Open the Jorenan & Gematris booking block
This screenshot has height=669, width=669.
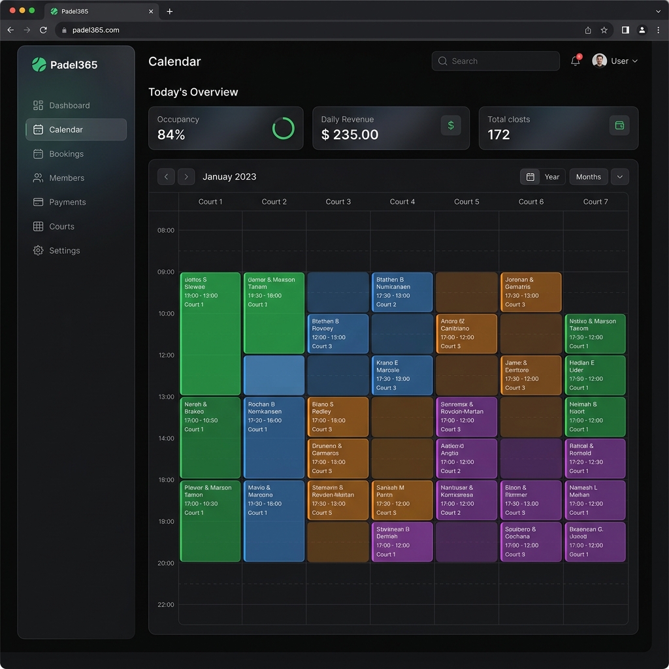tap(530, 291)
